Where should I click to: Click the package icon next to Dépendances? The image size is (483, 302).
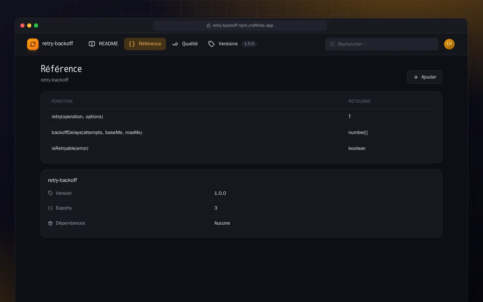click(51, 223)
